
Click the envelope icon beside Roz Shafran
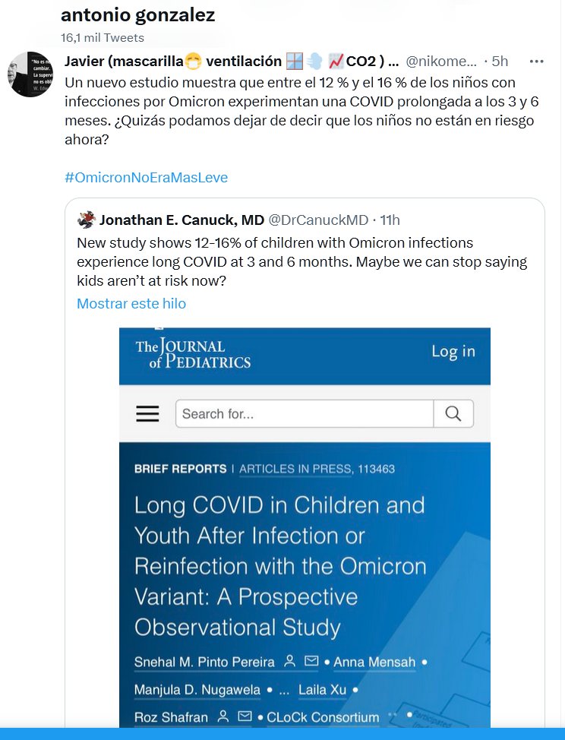[244, 716]
